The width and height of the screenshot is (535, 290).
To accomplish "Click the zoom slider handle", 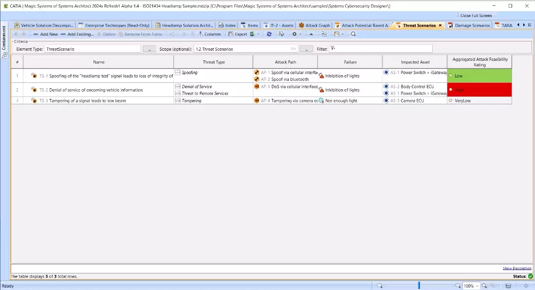I will click(419, 286).
